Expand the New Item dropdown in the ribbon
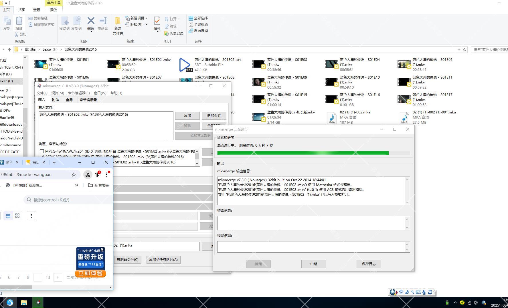508x308 pixels. pyautogui.click(x=146, y=18)
